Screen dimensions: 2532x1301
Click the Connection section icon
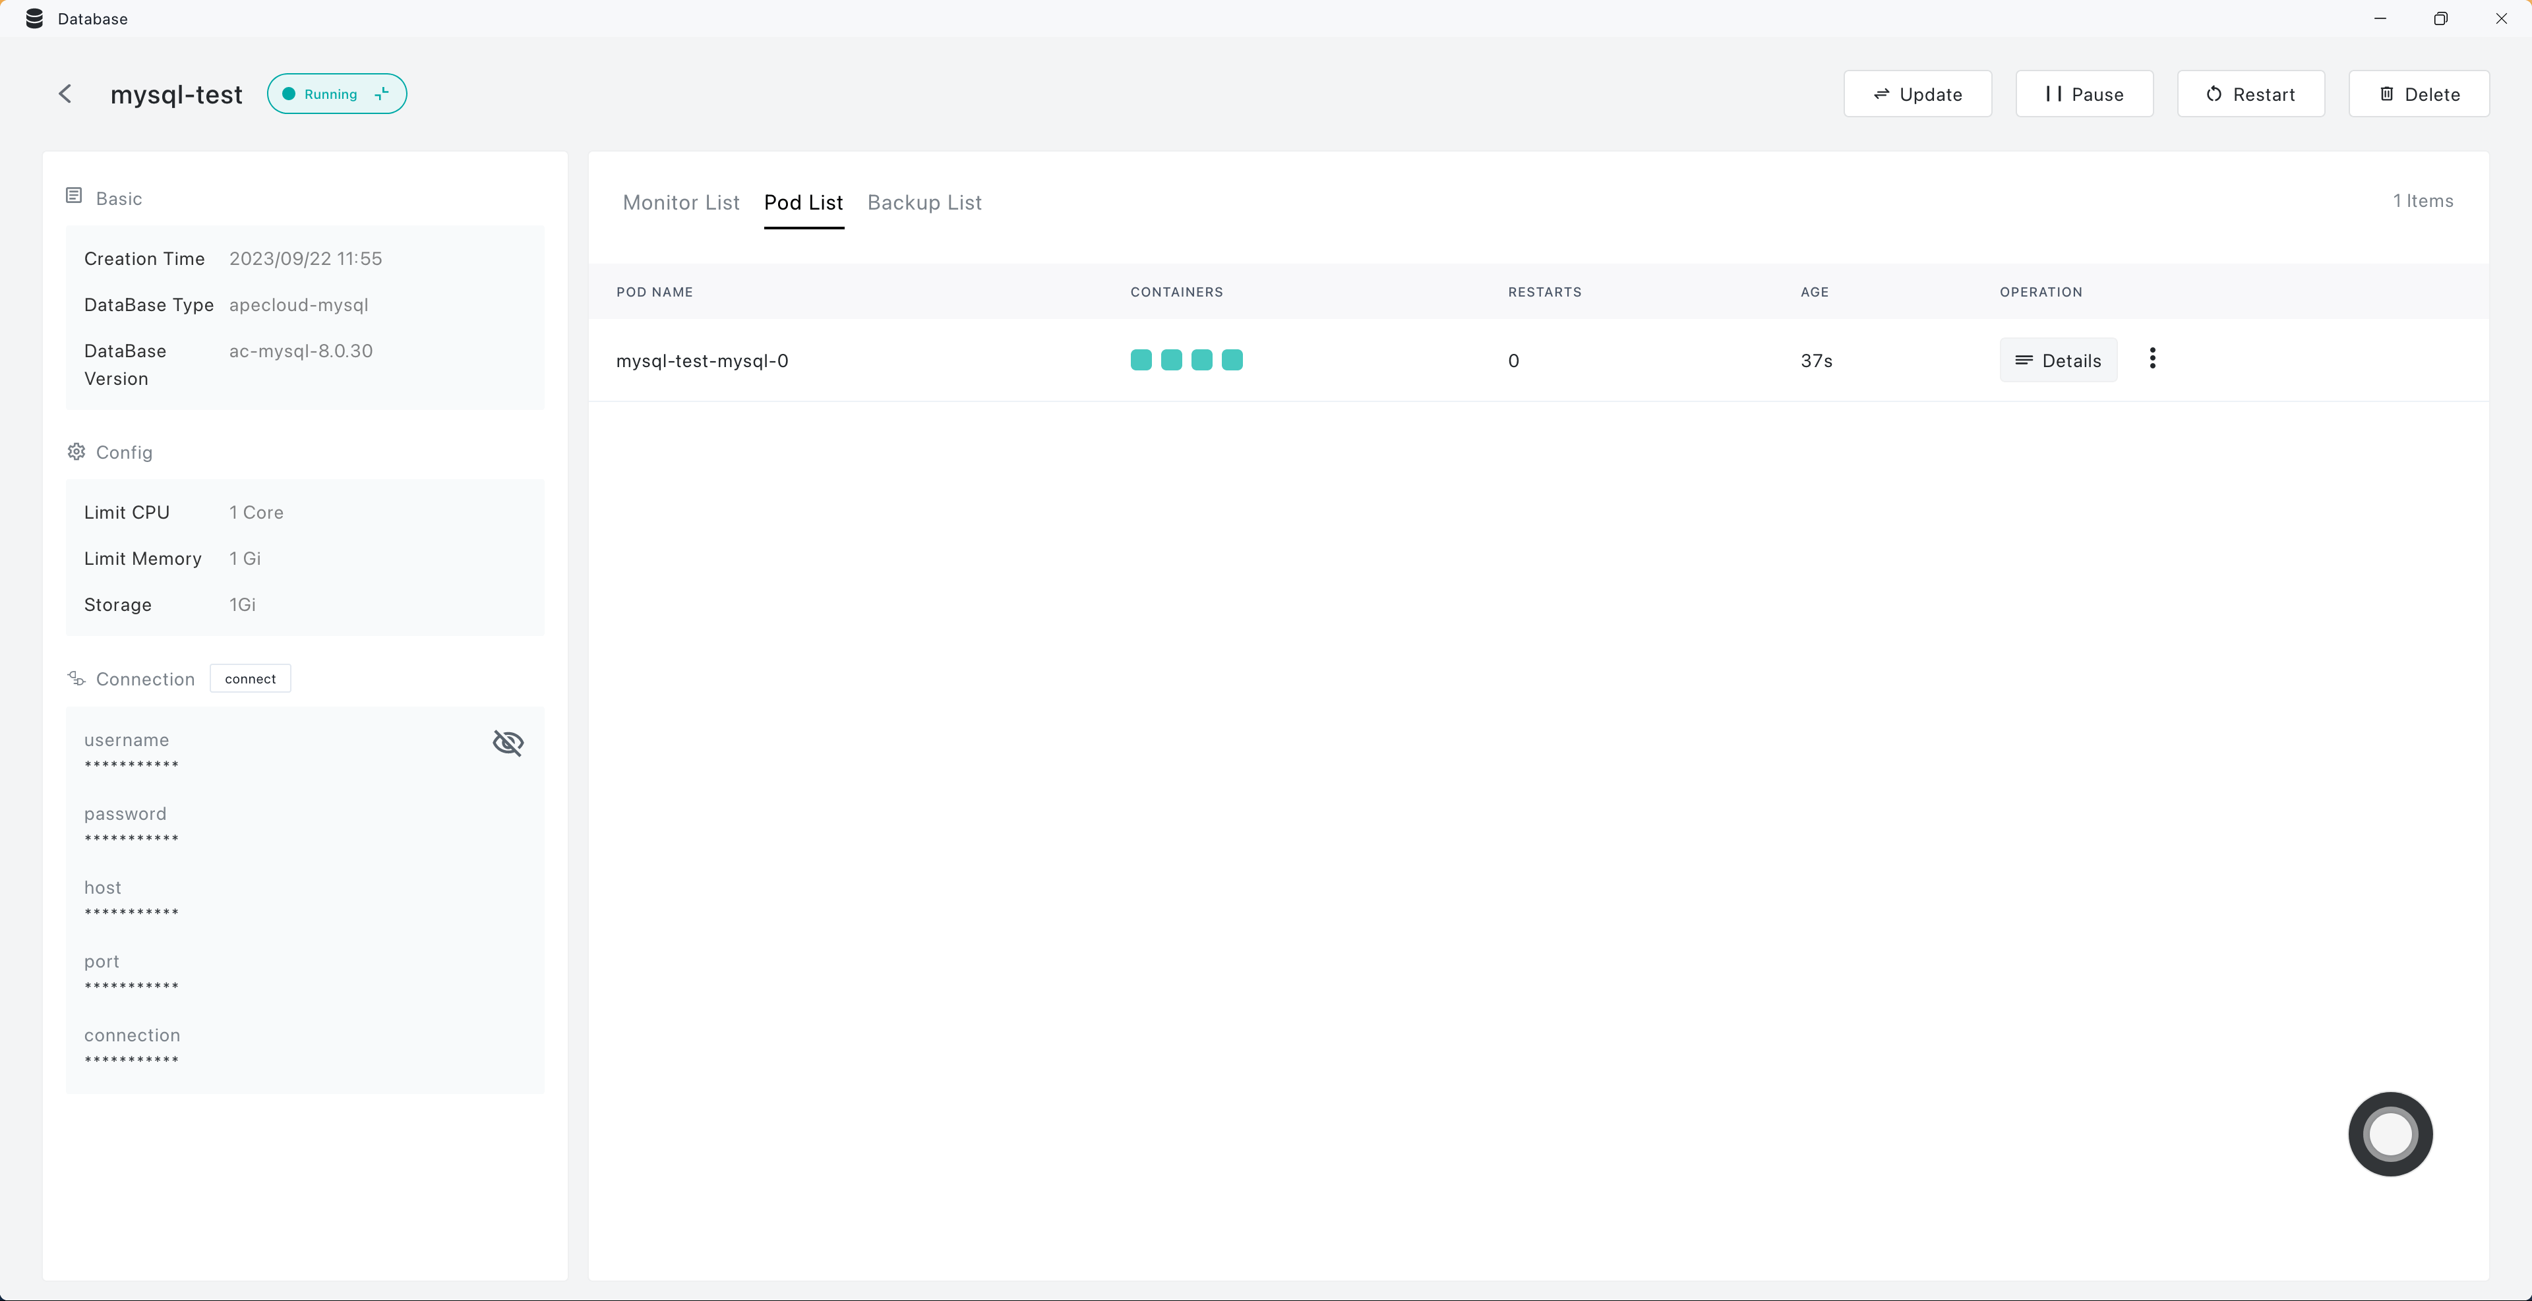pos(76,679)
